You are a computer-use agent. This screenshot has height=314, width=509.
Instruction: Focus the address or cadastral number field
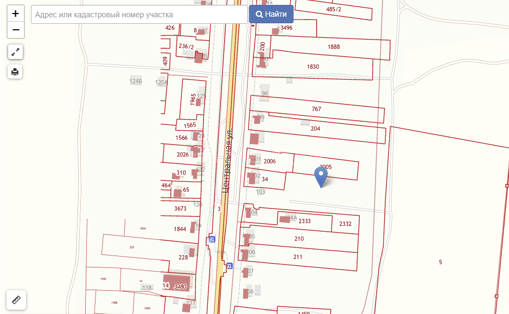click(x=139, y=15)
